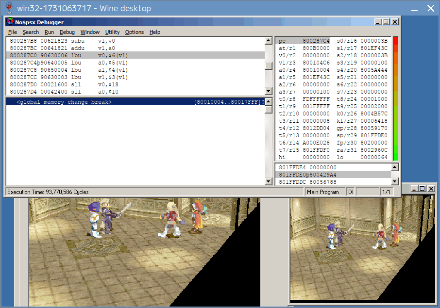Click the at/r1 register value 800B0000

click(x=316, y=48)
